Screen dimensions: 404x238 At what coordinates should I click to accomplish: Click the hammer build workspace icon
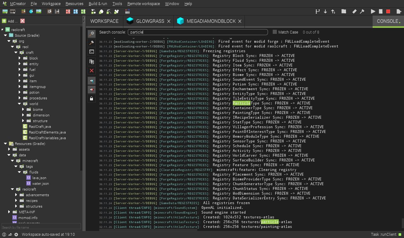click(362, 11)
